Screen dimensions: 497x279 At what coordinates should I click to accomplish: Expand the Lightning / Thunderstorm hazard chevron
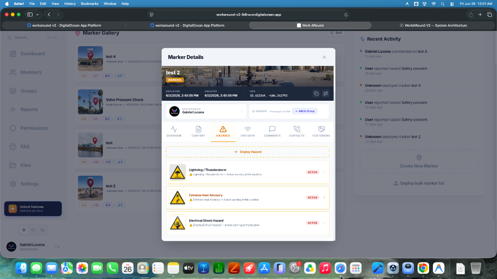point(324,172)
